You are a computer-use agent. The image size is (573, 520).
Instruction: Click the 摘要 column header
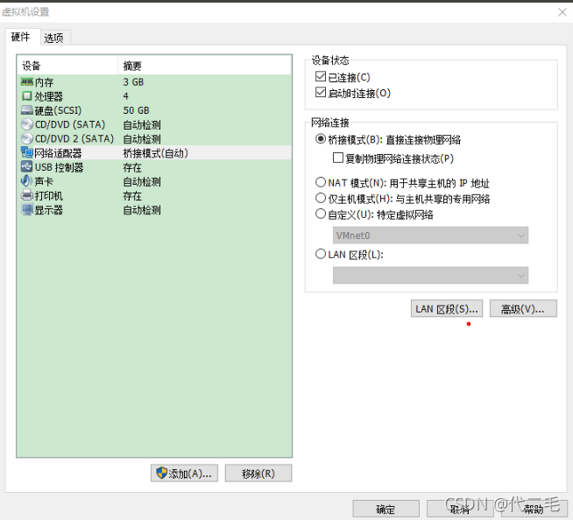click(x=205, y=66)
